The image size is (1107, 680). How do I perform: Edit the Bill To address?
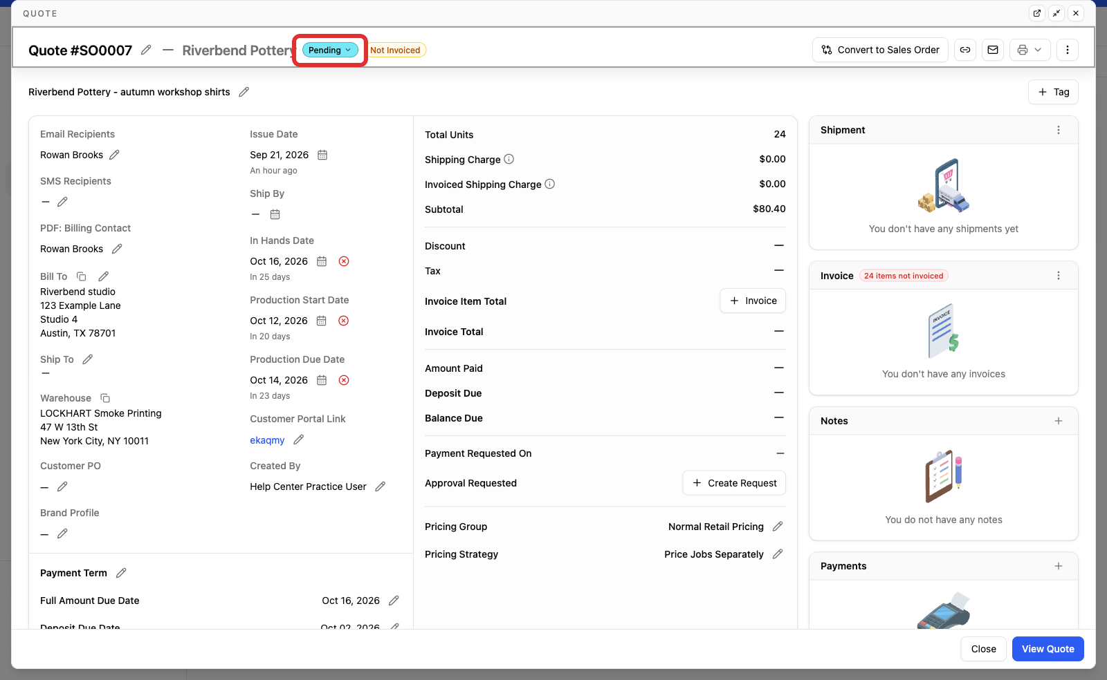coord(103,276)
